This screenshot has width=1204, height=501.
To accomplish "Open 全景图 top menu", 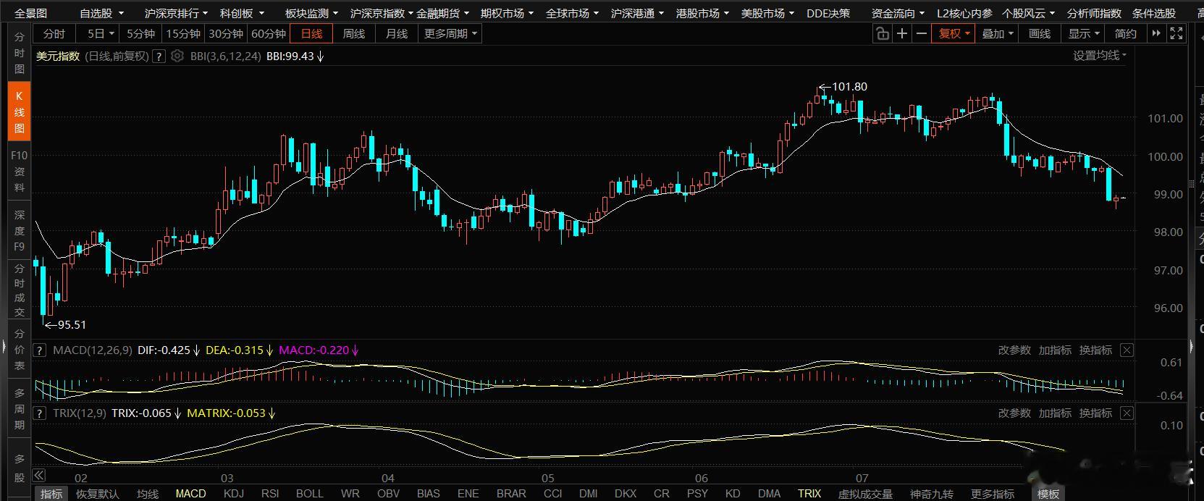I will tap(30, 13).
